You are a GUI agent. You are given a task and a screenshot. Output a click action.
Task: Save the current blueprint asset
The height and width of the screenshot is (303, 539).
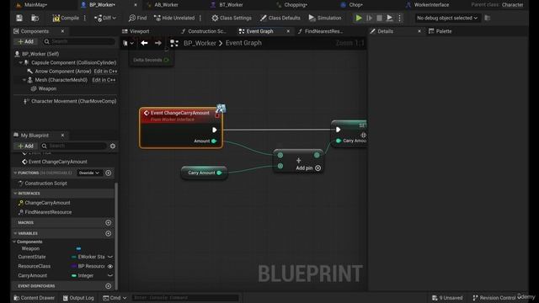tap(19, 18)
